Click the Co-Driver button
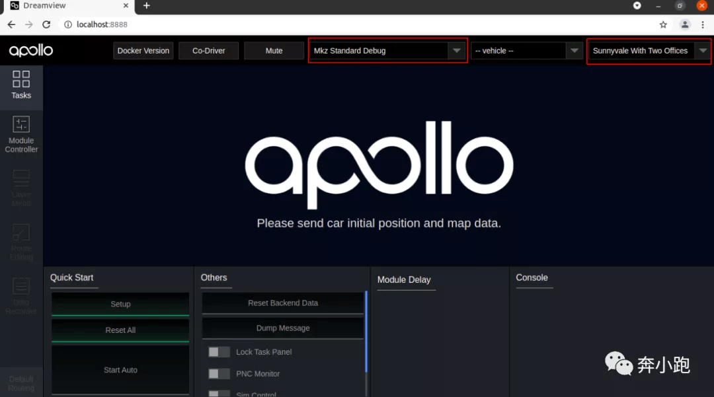The height and width of the screenshot is (397, 714). point(208,50)
